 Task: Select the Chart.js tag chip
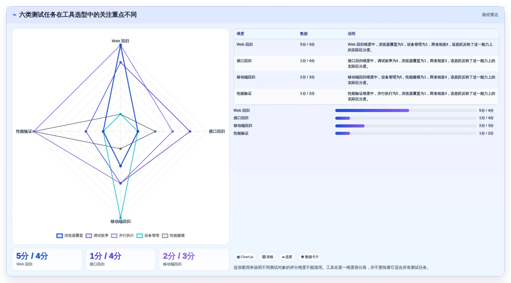click(245, 257)
